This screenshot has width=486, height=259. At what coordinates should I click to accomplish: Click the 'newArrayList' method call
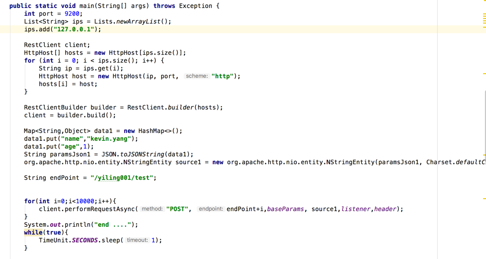point(138,21)
